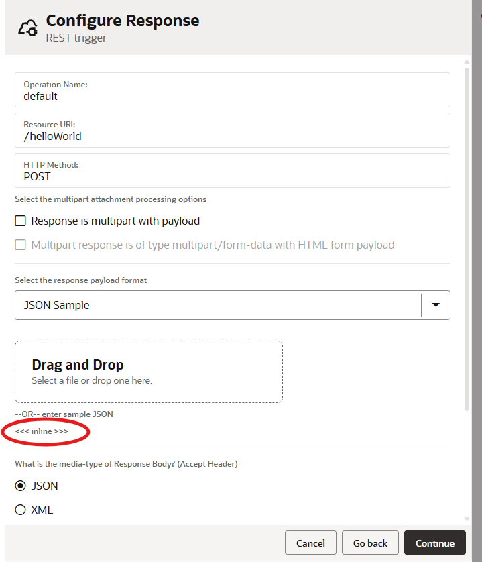Enable Response is multipart with payload checkbox

tap(21, 221)
